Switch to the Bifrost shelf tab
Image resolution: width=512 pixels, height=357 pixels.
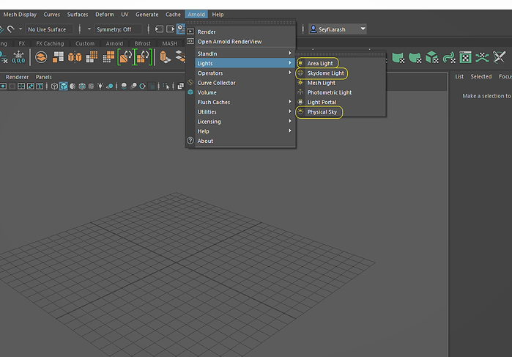pyautogui.click(x=143, y=43)
